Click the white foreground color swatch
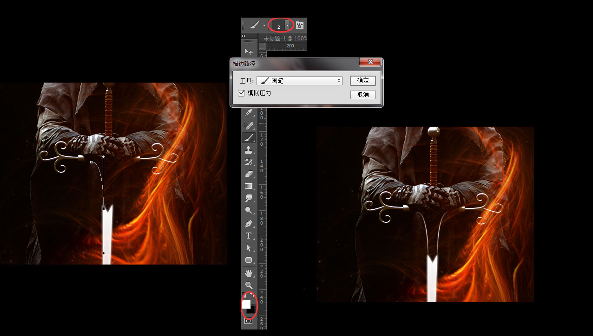This screenshot has height=336, width=593. pyautogui.click(x=246, y=304)
